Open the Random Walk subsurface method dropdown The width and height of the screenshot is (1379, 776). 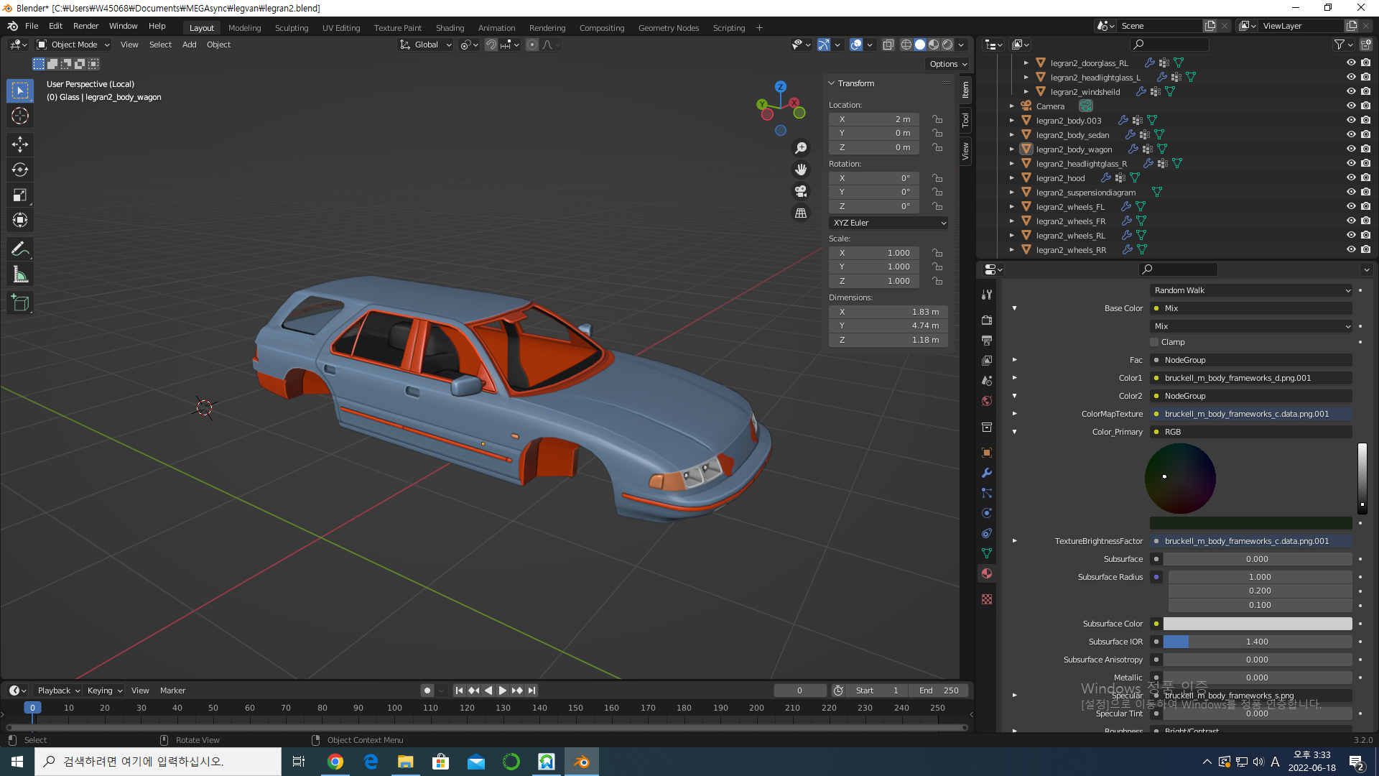pyautogui.click(x=1252, y=290)
